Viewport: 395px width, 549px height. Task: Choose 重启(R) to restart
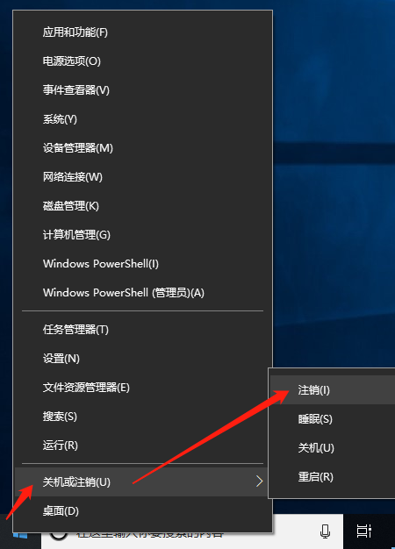(332, 477)
